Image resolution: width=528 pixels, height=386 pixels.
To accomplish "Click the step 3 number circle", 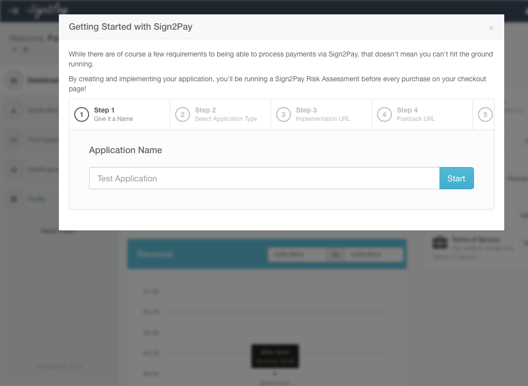I will (x=284, y=114).
